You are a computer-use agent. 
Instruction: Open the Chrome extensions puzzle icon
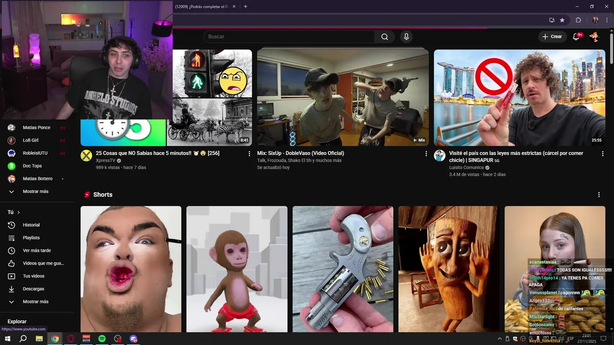point(579,20)
